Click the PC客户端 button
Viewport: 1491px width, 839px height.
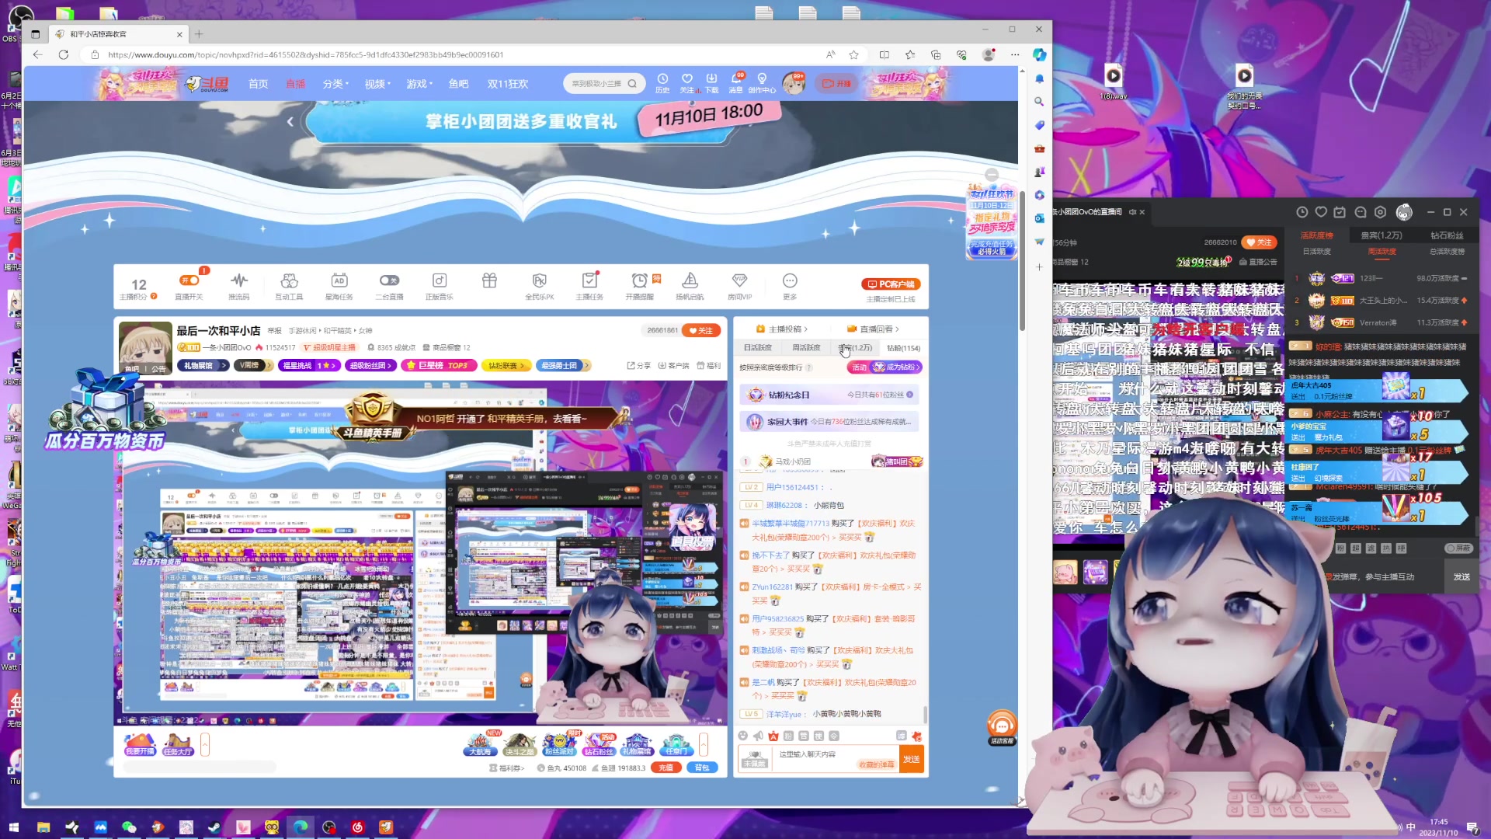[891, 284]
